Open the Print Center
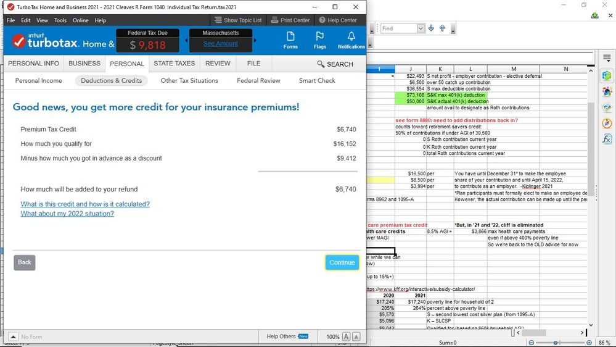616x347 pixels. (x=290, y=20)
